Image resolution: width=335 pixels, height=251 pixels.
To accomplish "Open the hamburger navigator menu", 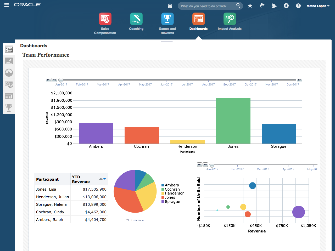I will point(7,5).
